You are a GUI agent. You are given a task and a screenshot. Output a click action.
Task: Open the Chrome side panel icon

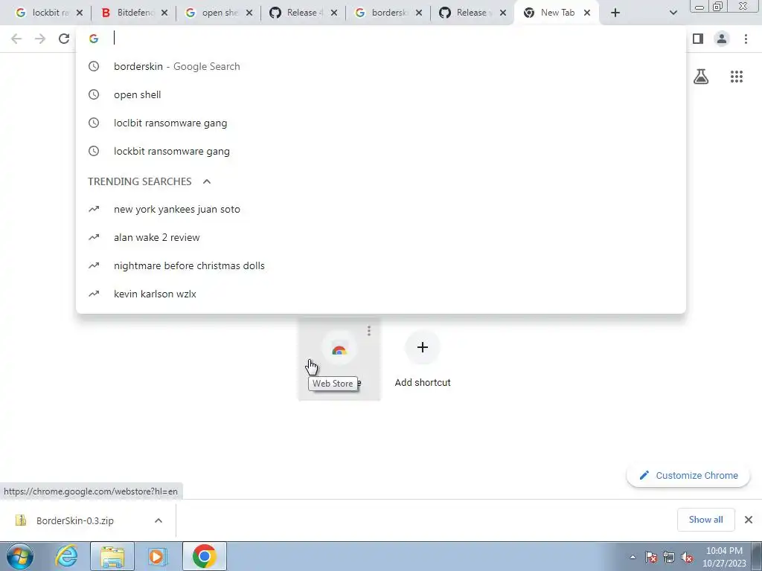click(698, 39)
